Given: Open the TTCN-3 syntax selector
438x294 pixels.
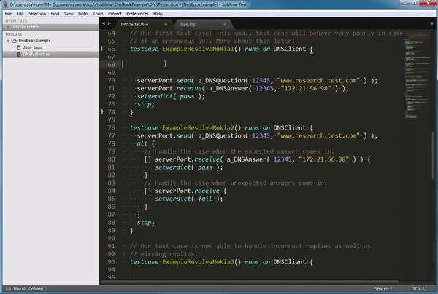Looking at the screenshot, I should 418,289.
